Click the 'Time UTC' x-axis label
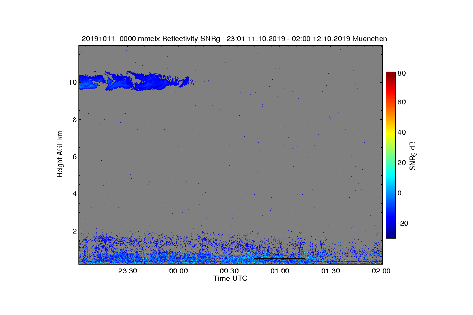 [231, 278]
